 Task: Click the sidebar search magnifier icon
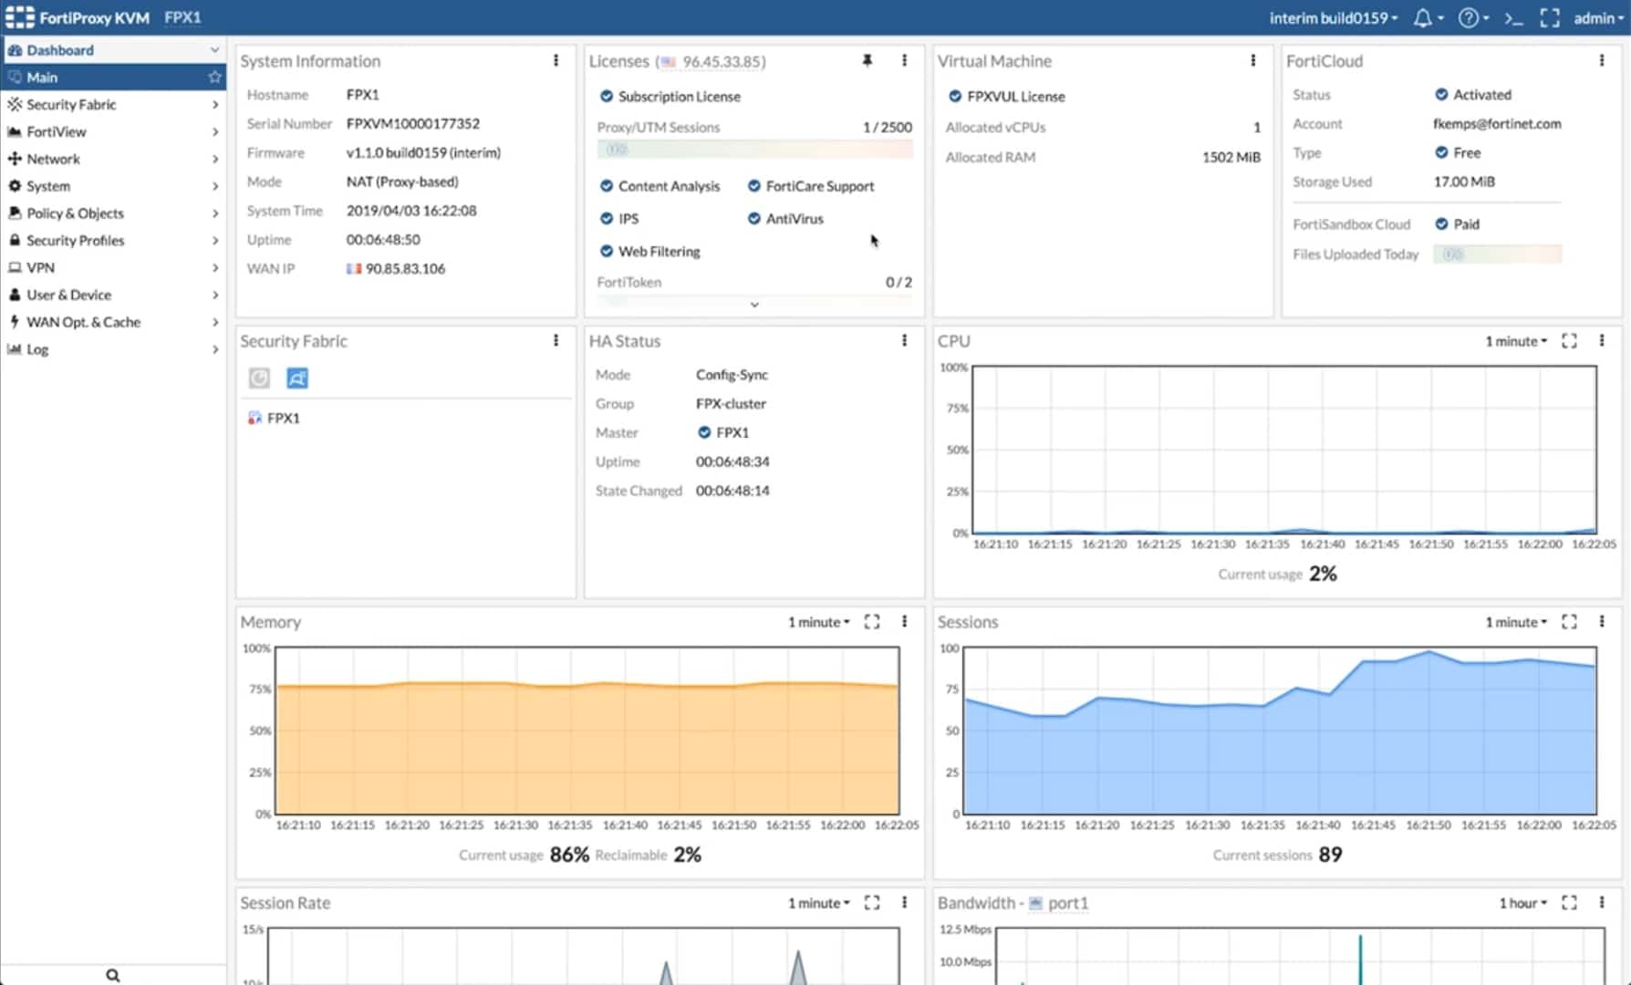(112, 975)
